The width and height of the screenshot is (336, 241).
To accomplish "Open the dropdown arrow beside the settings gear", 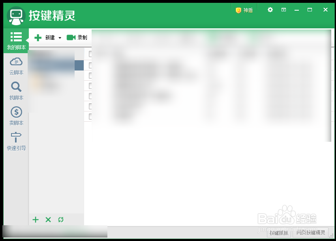I will pyautogui.click(x=283, y=10).
